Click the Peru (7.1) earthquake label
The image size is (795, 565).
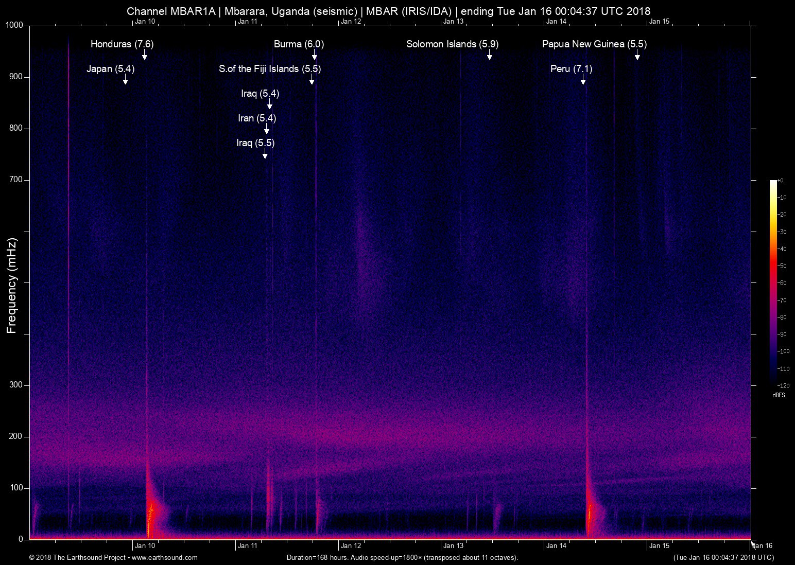pos(571,69)
